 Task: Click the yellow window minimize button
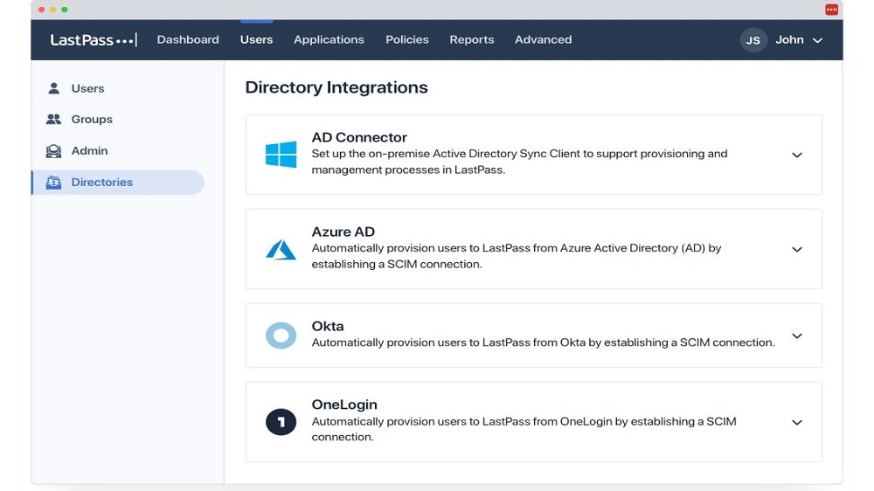point(53,10)
